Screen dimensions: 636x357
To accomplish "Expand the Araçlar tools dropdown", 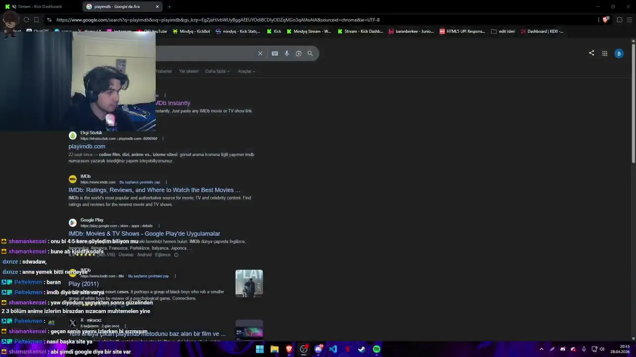I will pos(246,71).
